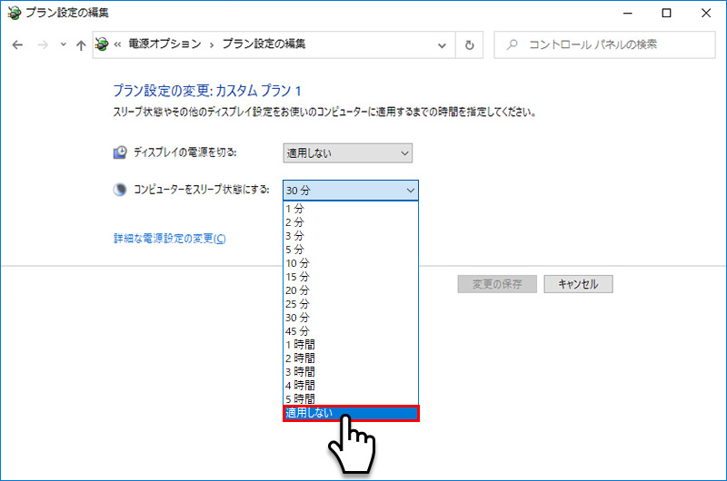Select 5 分 from the list
This screenshot has width=727, height=481.
click(351, 250)
